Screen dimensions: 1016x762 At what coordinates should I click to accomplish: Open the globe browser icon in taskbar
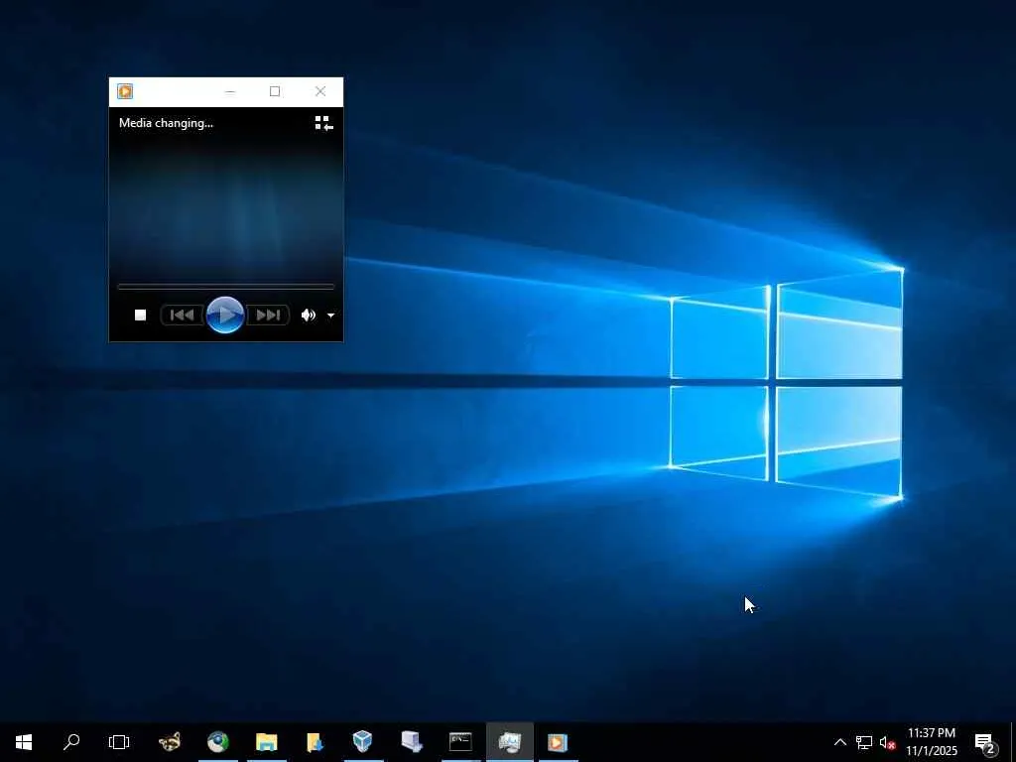(x=217, y=742)
